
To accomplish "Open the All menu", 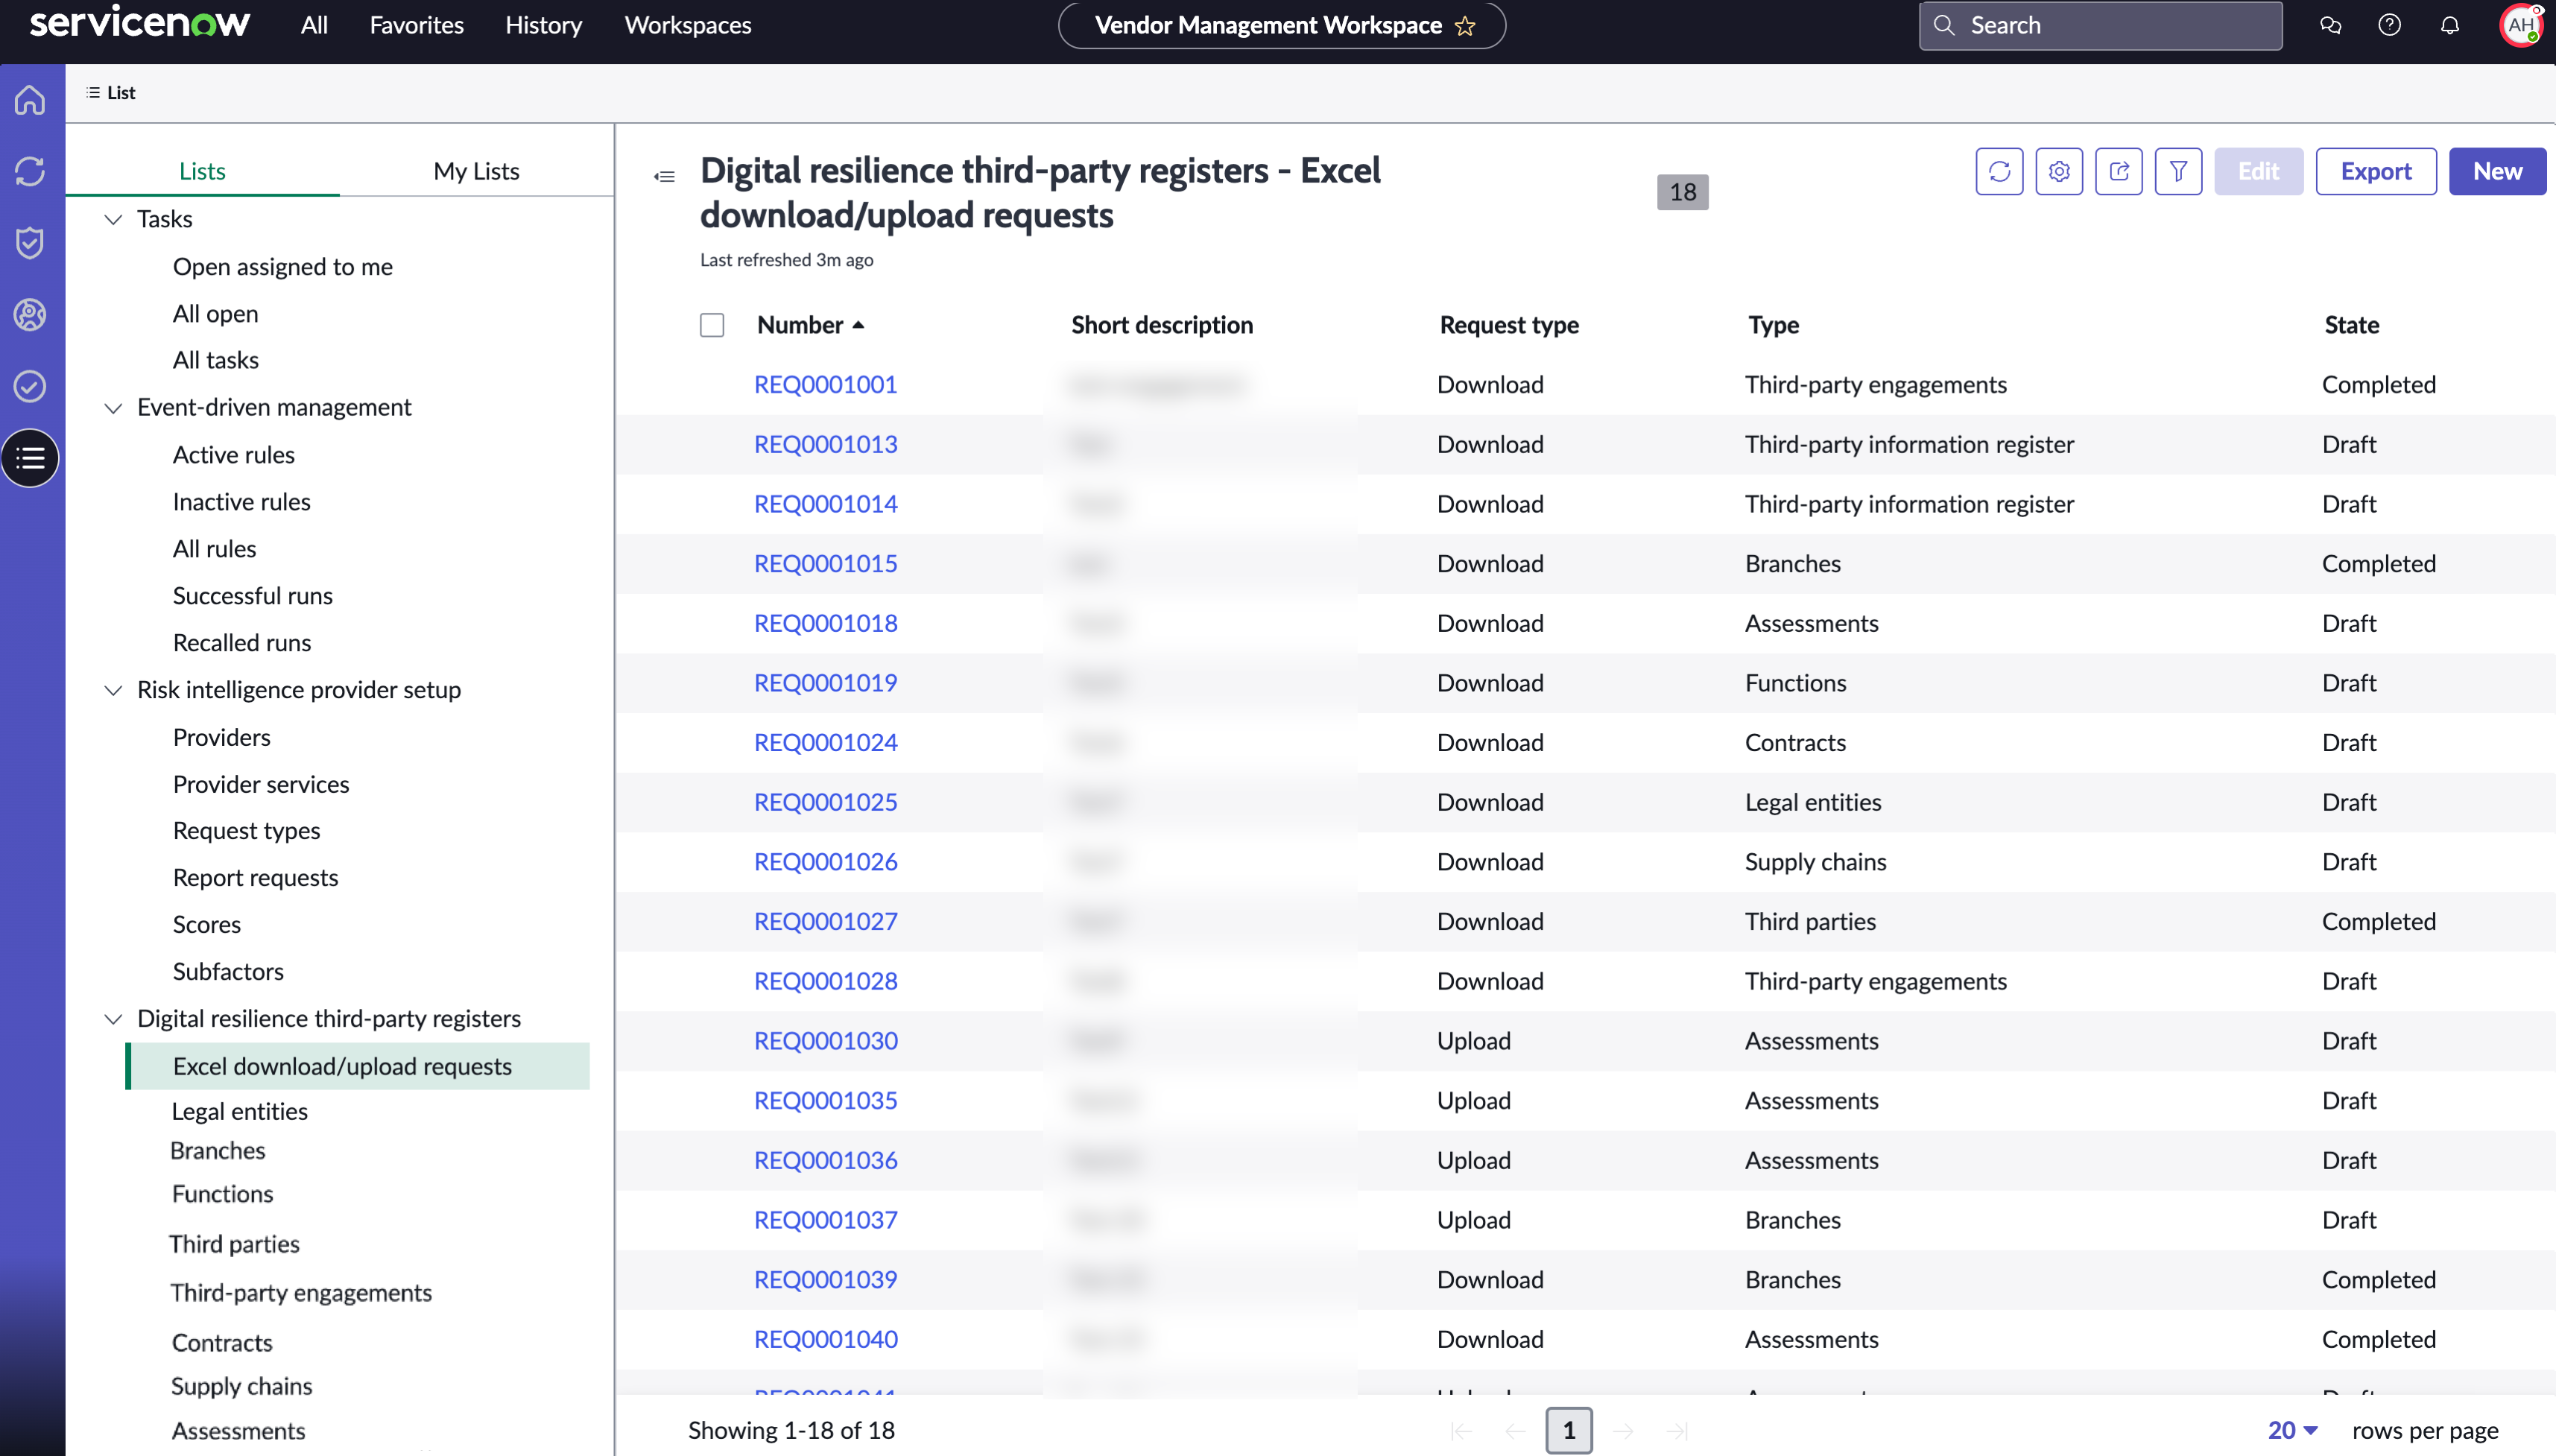I will (x=314, y=25).
